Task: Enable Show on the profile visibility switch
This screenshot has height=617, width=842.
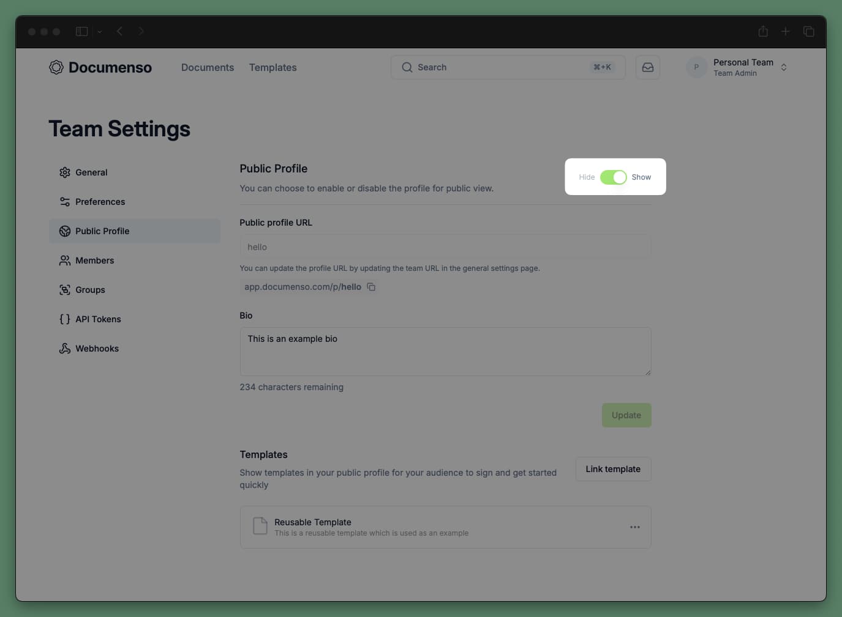Action: (641, 177)
